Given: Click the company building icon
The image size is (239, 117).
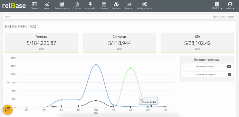Looking at the screenshot, I should pos(217,4).
